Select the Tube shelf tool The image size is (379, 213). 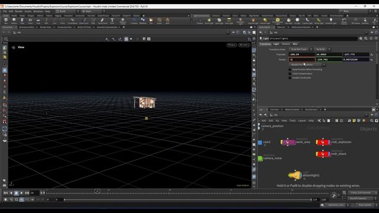(22, 21)
